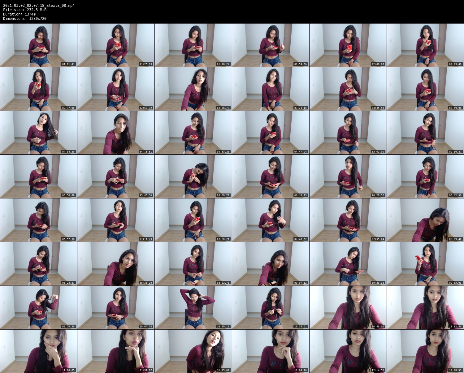
Task: Click the thumbnail labeled 03:35.56
Action: pyautogui.click(x=348, y=89)
